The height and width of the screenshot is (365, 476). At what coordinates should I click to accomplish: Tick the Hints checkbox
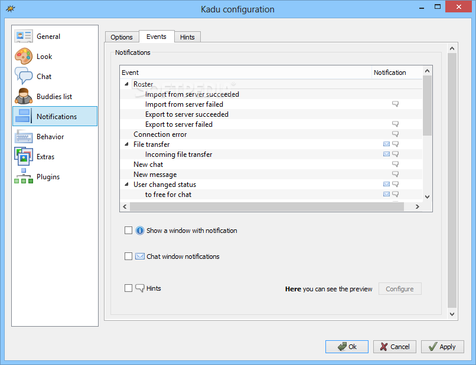pyautogui.click(x=128, y=288)
